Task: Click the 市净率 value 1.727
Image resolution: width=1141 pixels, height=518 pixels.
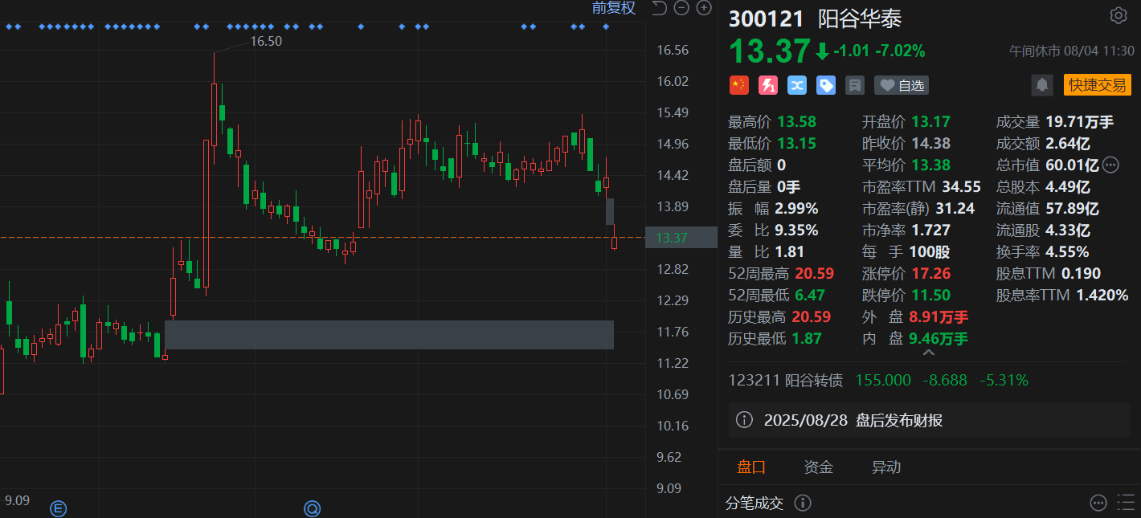Action: coord(930,230)
